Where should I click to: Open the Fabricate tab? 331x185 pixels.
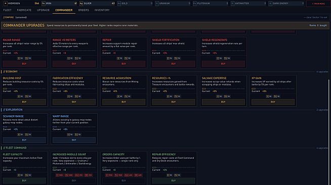click(24, 10)
